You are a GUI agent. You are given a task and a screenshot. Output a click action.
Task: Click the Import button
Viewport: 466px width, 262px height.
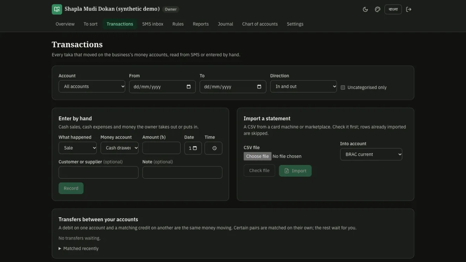(295, 171)
